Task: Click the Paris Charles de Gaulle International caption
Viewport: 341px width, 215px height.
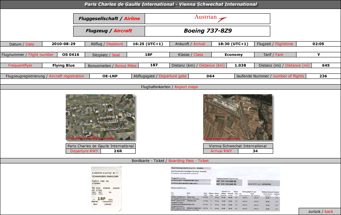Action: tap(101, 146)
